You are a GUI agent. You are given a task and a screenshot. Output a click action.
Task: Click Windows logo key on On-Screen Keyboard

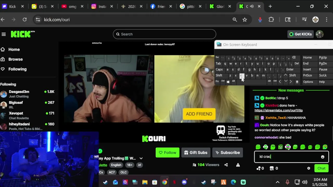click(228, 82)
